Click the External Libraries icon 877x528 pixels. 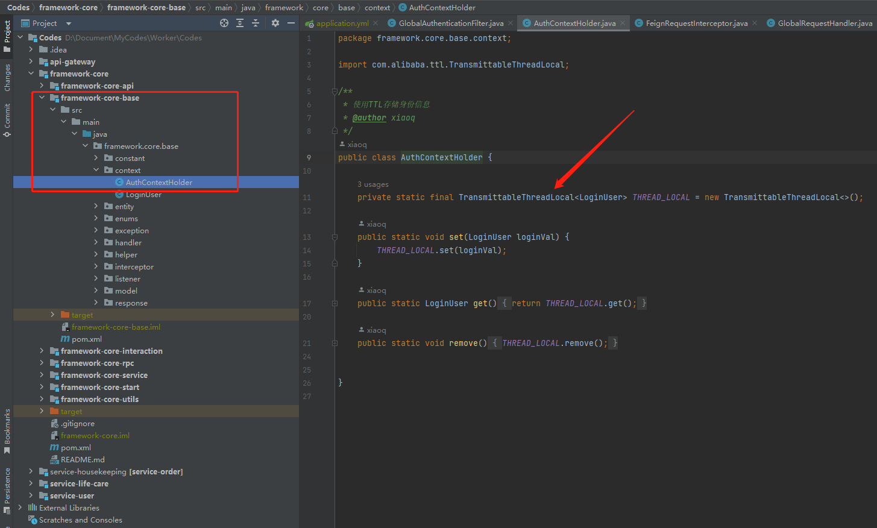coord(33,508)
